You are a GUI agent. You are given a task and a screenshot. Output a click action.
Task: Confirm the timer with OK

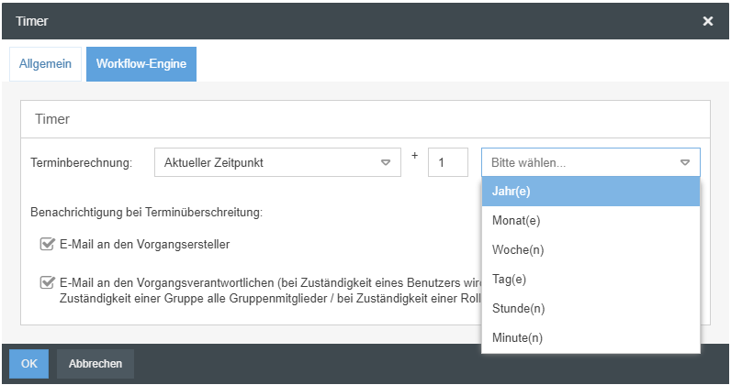(28, 364)
